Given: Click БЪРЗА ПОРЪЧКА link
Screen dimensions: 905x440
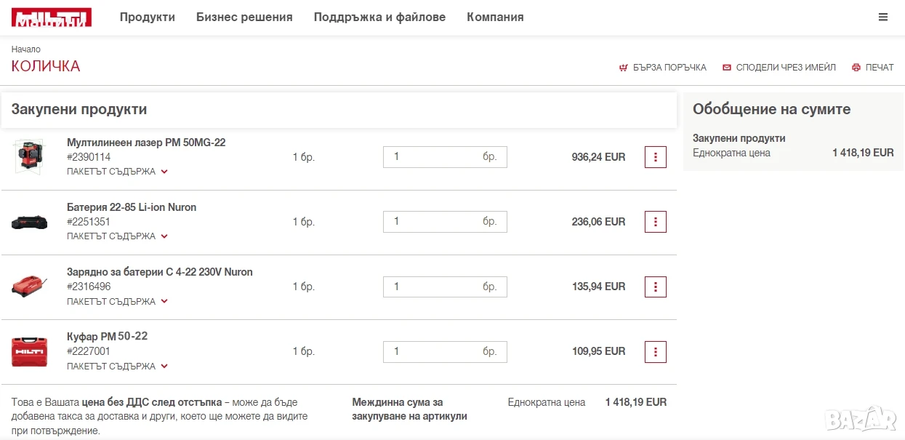Looking at the screenshot, I should click(x=669, y=68).
